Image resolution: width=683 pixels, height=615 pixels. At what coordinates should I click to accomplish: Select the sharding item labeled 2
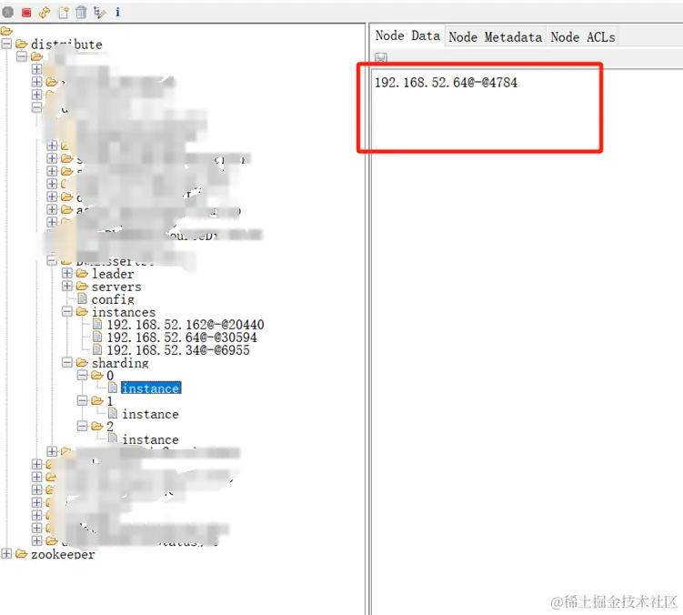[x=110, y=427]
